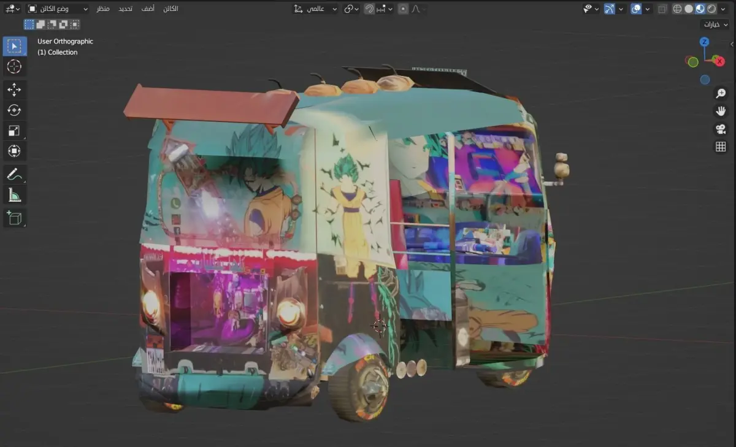Screen dimensions: 736x447
Task: Open the منظر view menu
Action: tap(103, 9)
